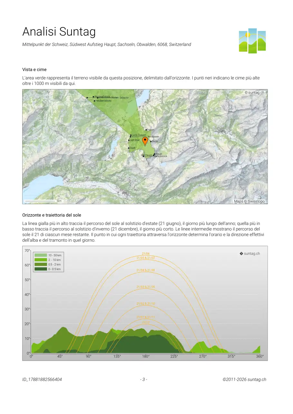Click the "21/06" sun path label
293x414 pixels.
pos(146,254)
